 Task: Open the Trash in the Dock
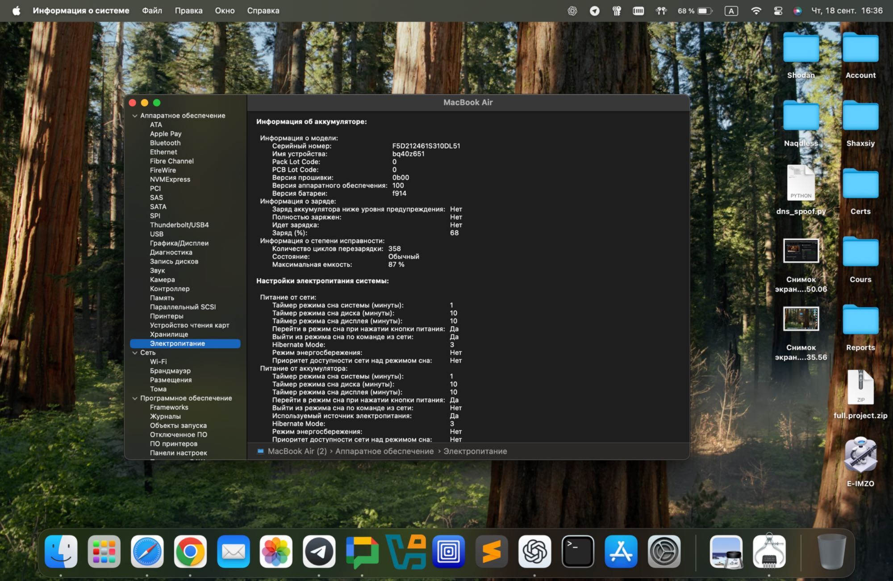pos(831,552)
